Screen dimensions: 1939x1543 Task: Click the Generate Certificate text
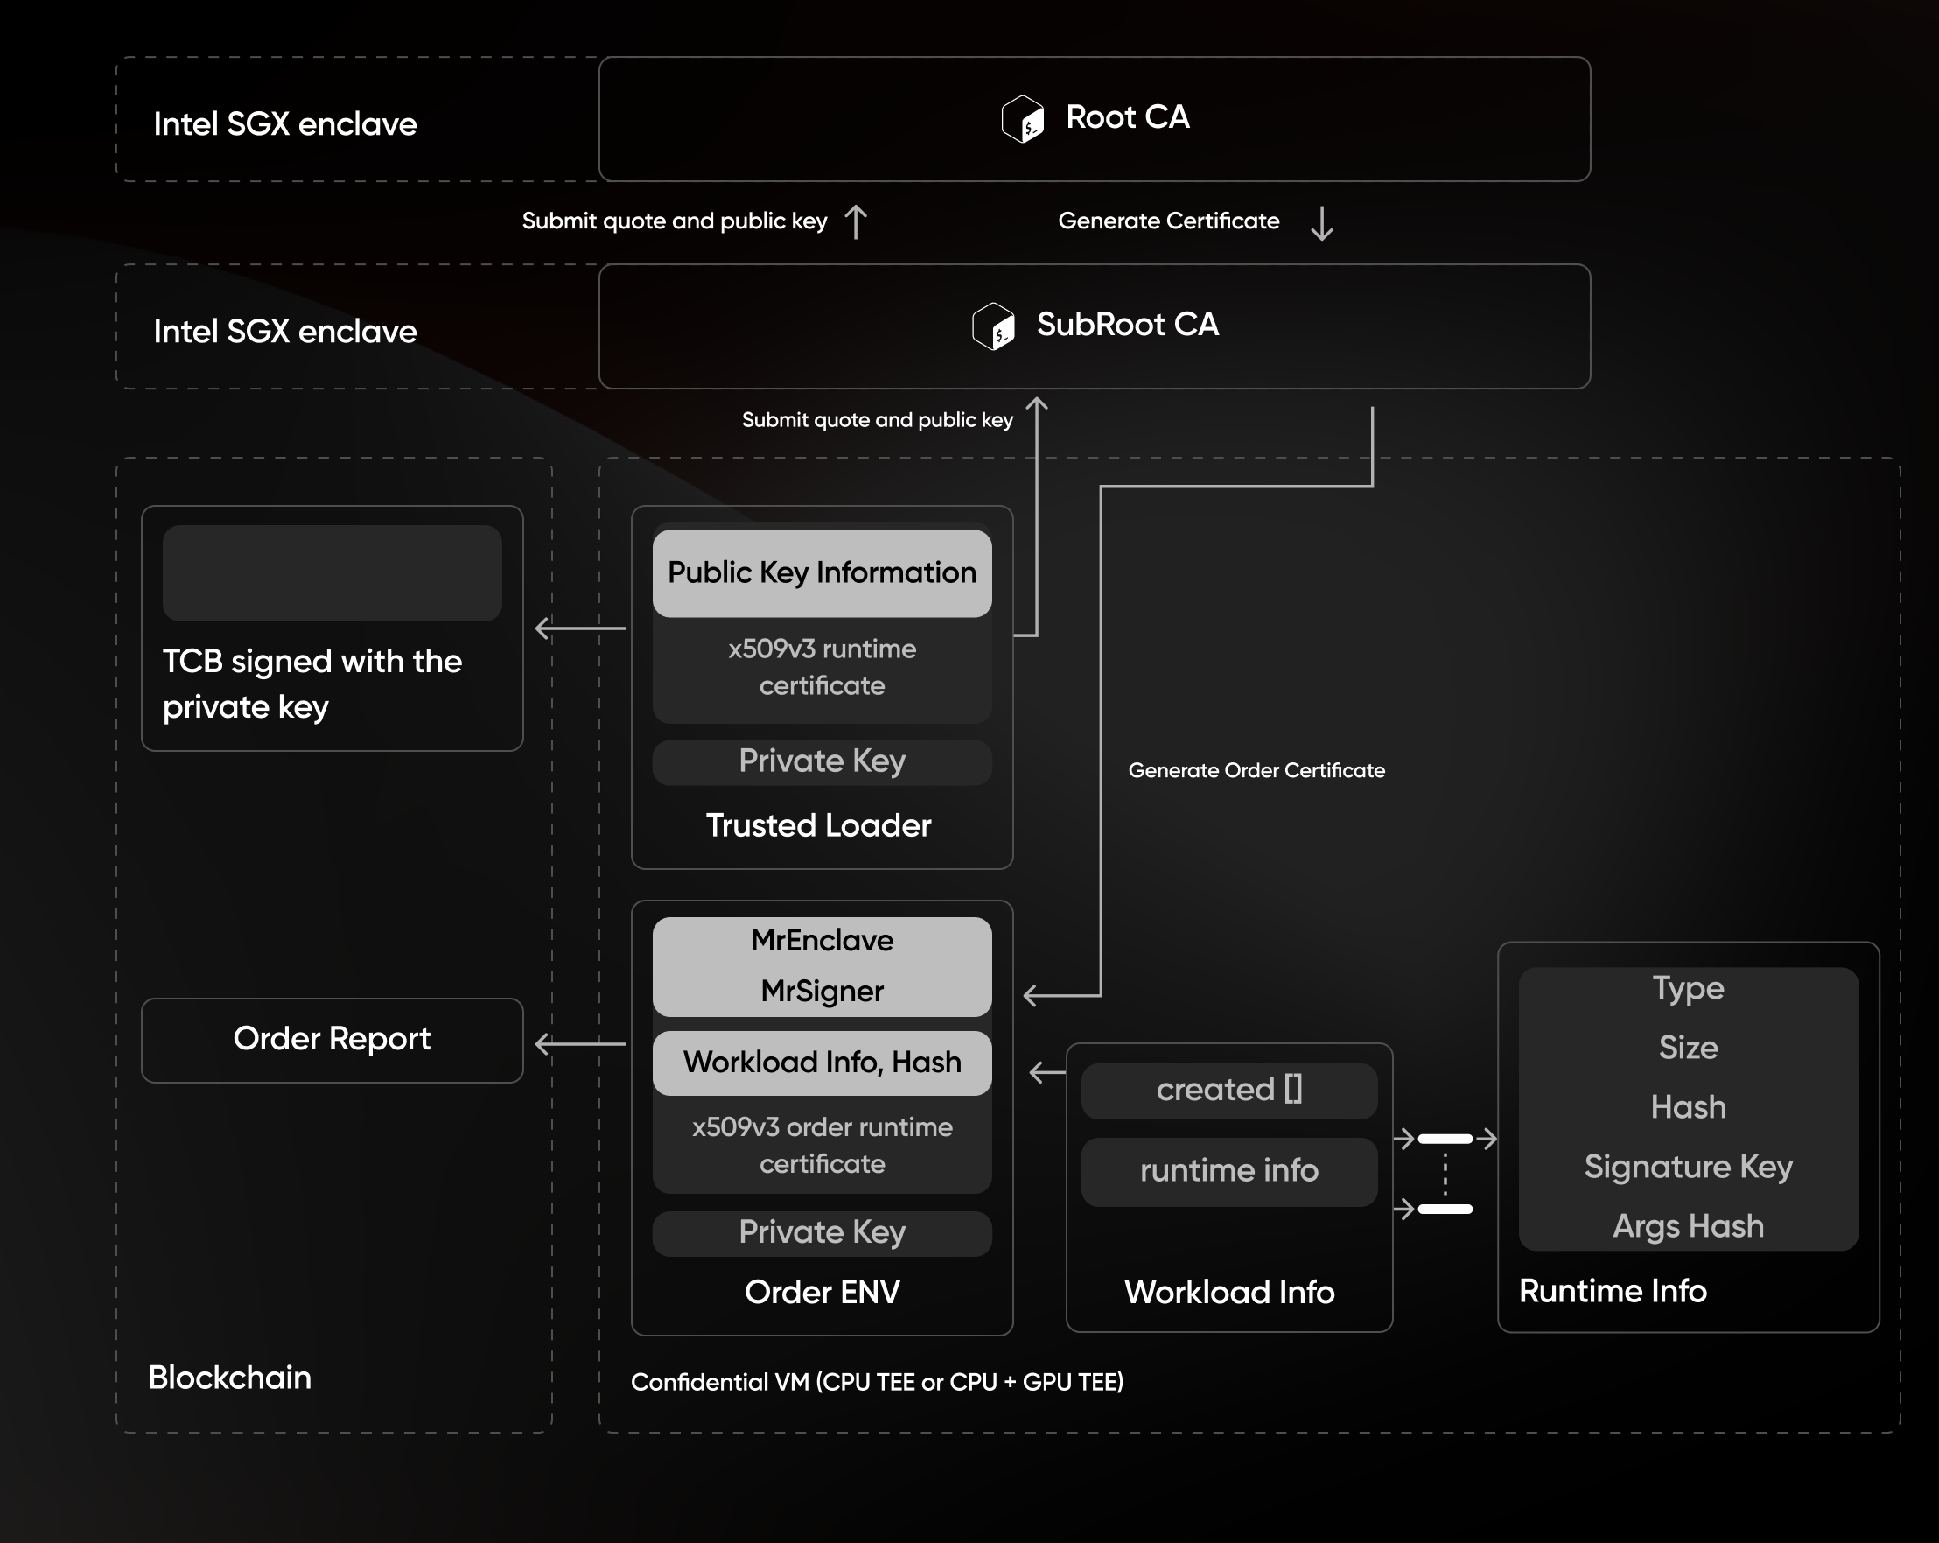[x=1168, y=221]
